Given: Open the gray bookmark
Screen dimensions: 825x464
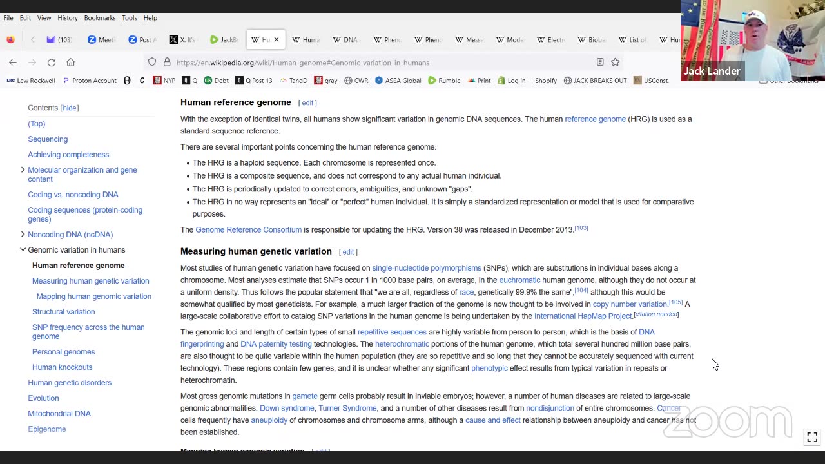Looking at the screenshot, I should click(326, 81).
